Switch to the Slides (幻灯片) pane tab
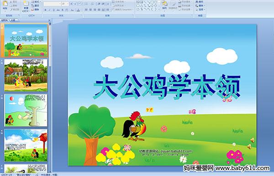 pyautogui.click(x=5, y=20)
